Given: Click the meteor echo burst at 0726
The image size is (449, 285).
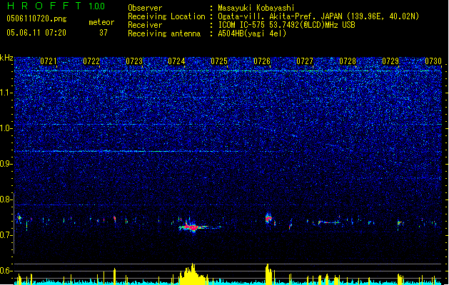Looking at the screenshot, I should [268, 219].
